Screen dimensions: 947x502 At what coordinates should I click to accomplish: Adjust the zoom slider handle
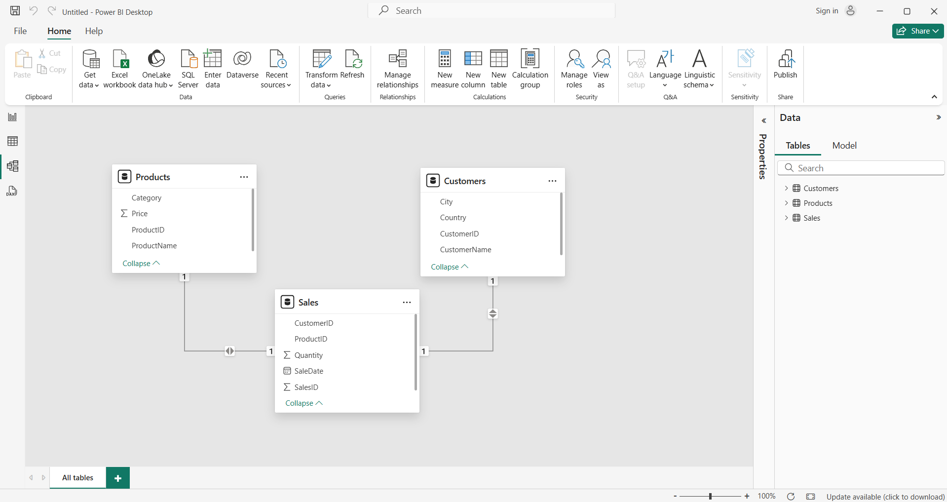pyautogui.click(x=710, y=496)
